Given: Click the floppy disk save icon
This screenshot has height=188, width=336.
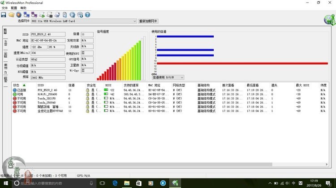Looking at the screenshot, I should click(4, 15).
